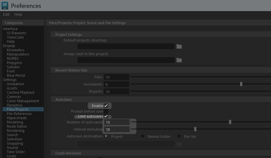Image resolution: width=271 pixels, height=158 pixels.
Task: Click the Number of autosaves slider handle
Action: point(230,122)
